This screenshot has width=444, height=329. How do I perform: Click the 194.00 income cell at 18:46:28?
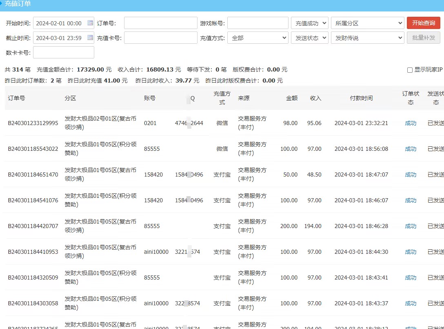click(313, 226)
